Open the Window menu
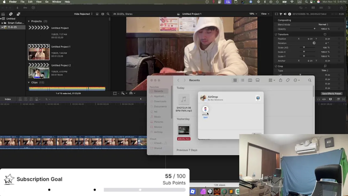The height and width of the screenshot is (196, 348). [57, 2]
